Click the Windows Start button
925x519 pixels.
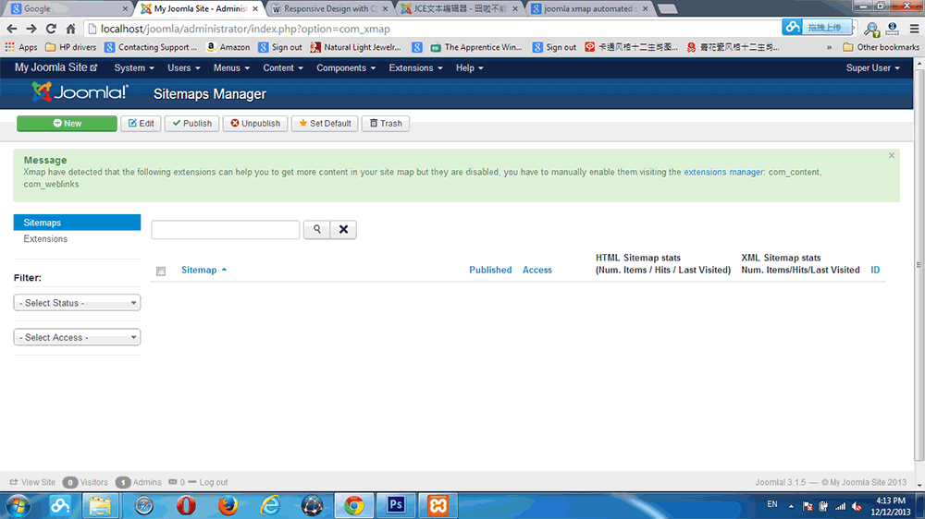pyautogui.click(x=18, y=505)
